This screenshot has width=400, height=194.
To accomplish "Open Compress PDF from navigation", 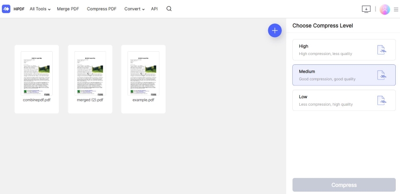I will [x=102, y=9].
